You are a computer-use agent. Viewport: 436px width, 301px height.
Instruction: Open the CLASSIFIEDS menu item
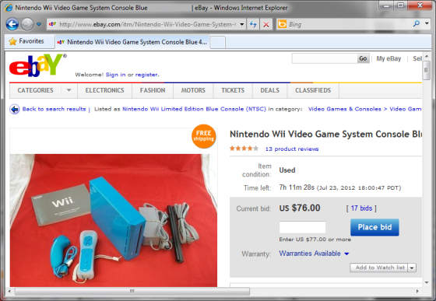tap(313, 90)
